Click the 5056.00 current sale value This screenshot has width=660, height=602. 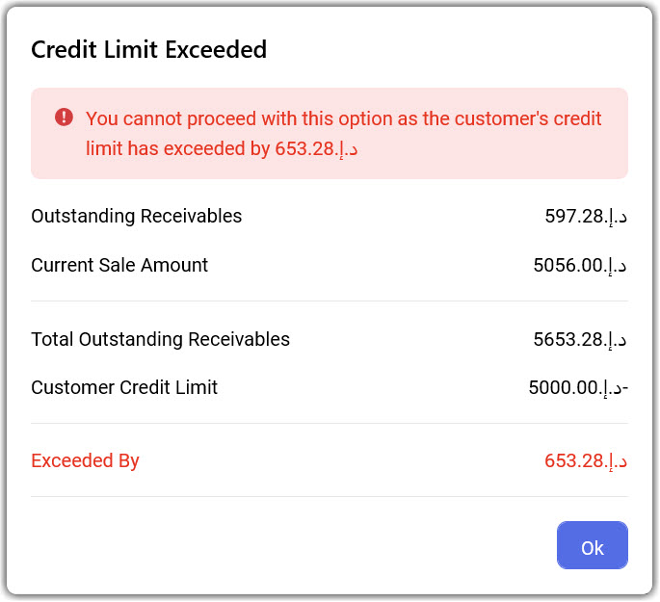[580, 265]
